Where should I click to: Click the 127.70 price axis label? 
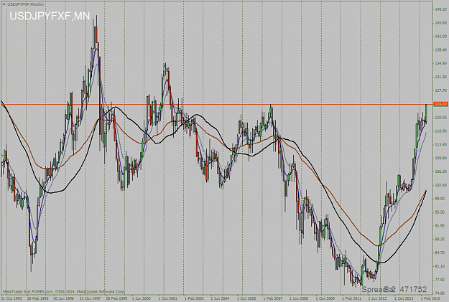440,90
